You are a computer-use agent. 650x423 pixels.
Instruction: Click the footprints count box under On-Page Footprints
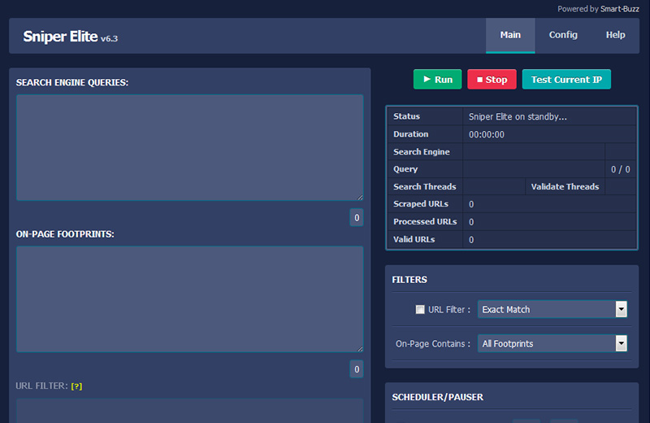click(357, 369)
